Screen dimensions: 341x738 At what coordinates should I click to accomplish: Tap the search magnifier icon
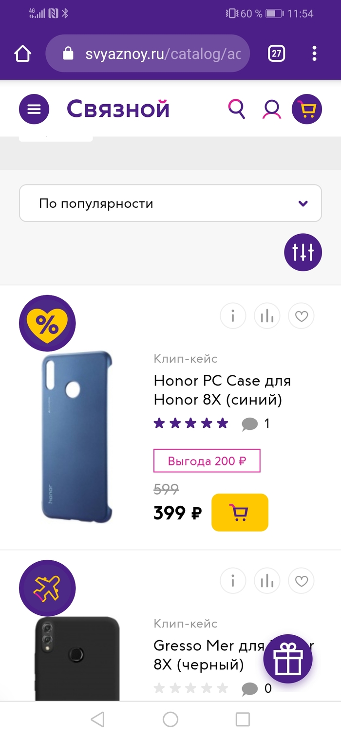point(237,109)
